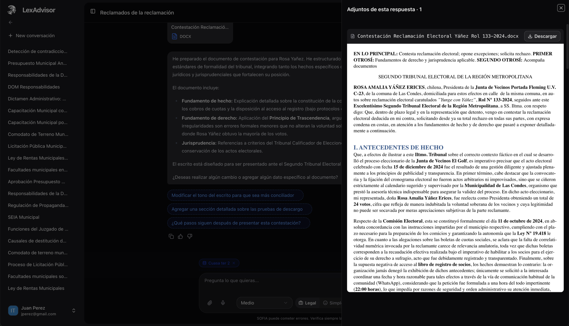Click the document icon beside attachment filename
The width and height of the screenshot is (569, 326).
coord(353,36)
